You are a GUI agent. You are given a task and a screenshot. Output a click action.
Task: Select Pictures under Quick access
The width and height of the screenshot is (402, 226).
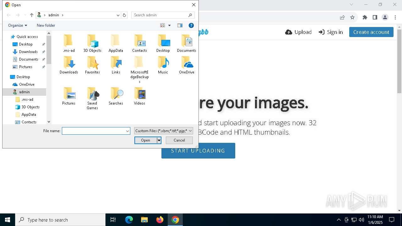[x=26, y=67]
